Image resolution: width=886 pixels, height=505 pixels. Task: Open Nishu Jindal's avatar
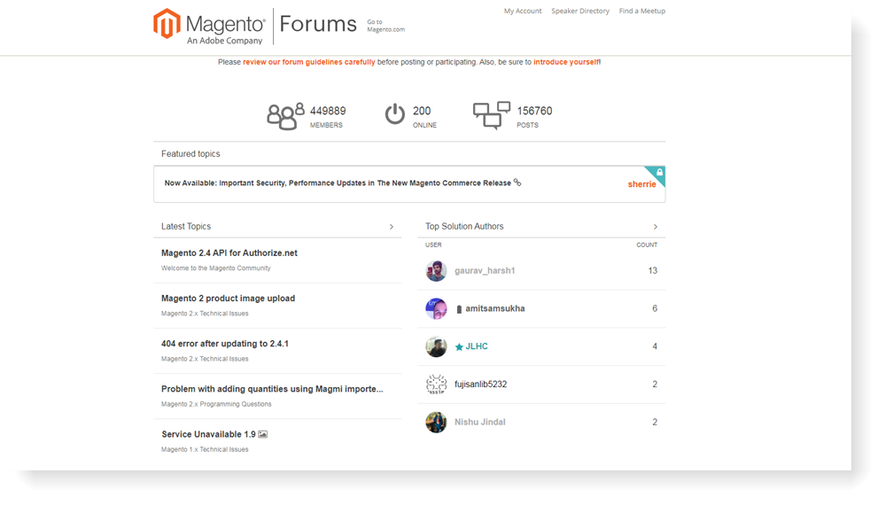(x=436, y=423)
